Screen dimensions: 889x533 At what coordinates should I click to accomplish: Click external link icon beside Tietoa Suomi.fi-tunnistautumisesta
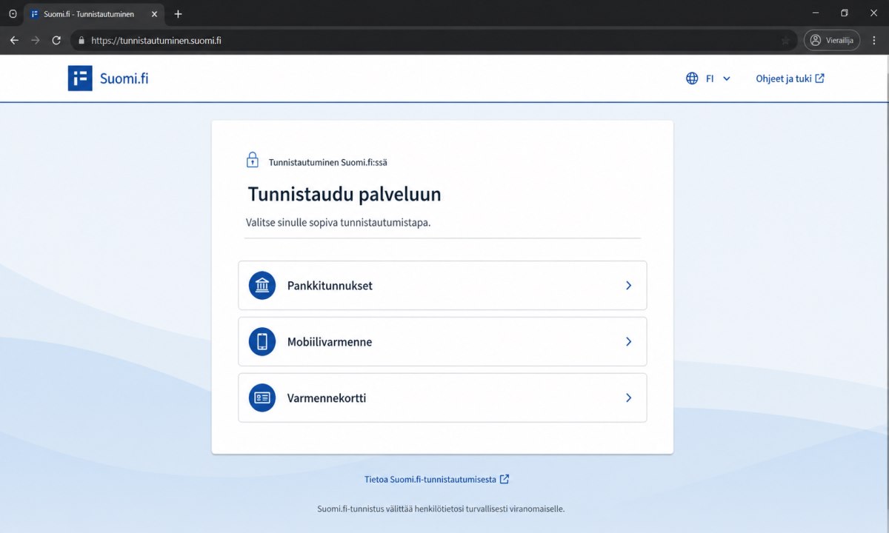pyautogui.click(x=505, y=479)
